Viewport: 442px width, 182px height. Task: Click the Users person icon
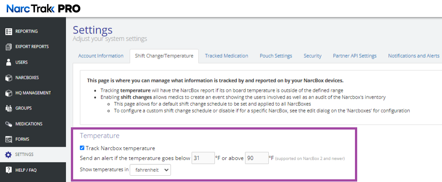pos(8,62)
